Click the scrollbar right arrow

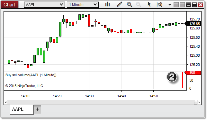(199, 102)
